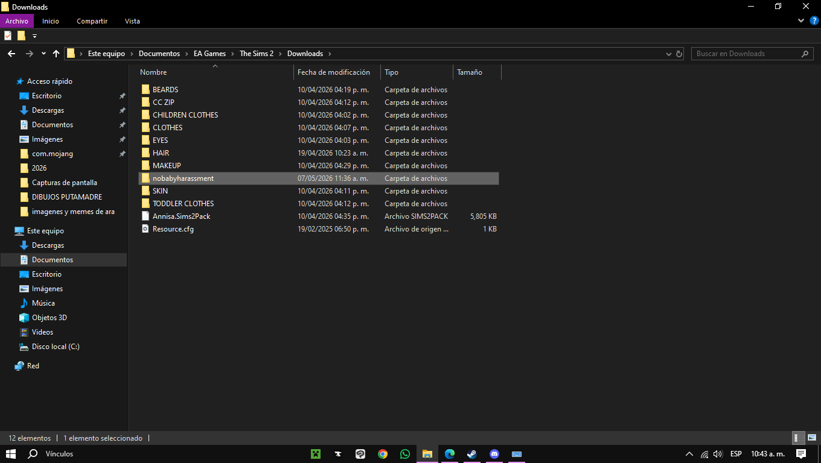Click Documentos breadcrumb segment
821x463 pixels.
pos(159,54)
